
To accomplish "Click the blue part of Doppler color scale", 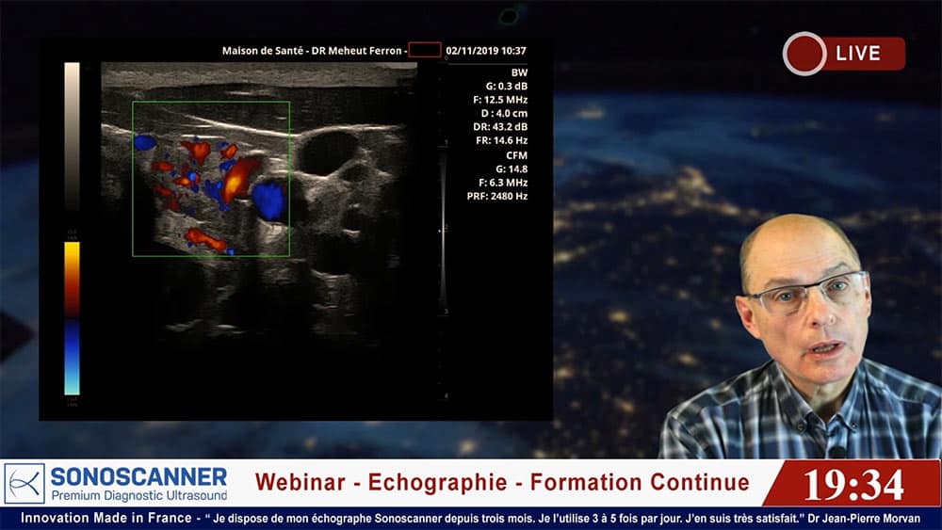I will pyautogui.click(x=73, y=357).
